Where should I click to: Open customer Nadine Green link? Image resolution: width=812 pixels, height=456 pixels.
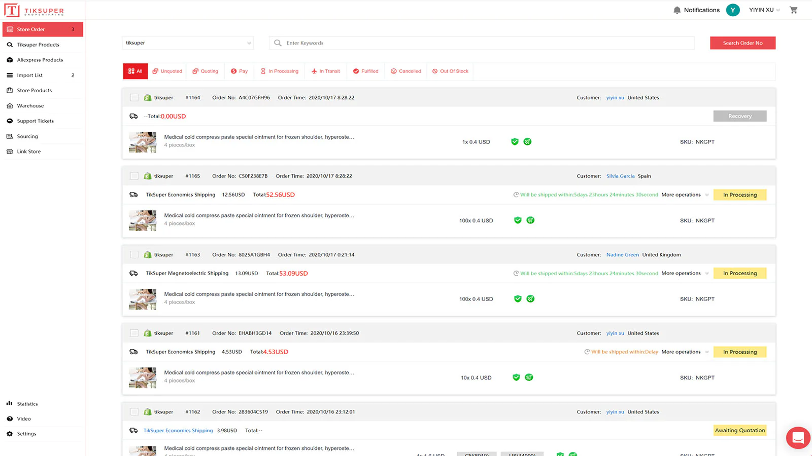click(622, 254)
